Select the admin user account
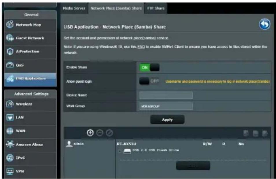 75,144
